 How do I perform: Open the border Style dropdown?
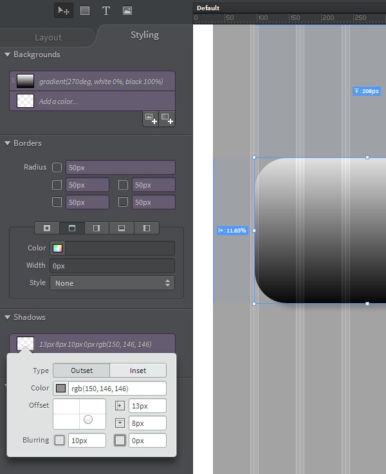point(113,283)
